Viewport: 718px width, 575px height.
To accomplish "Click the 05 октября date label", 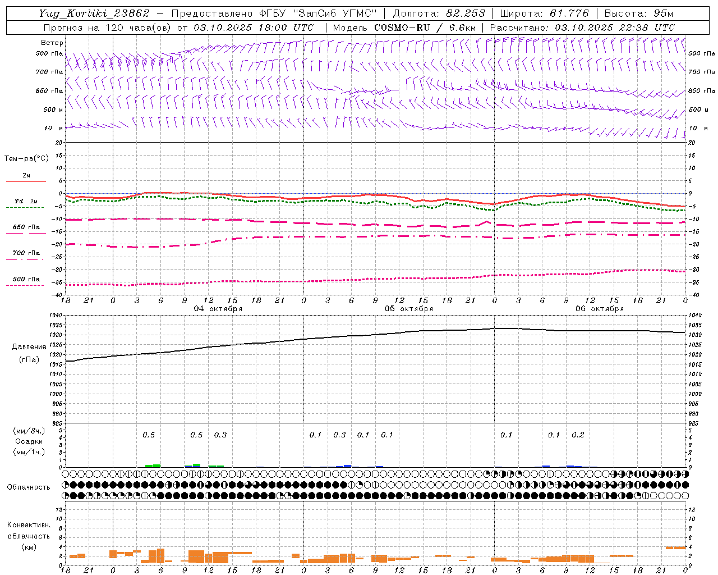I will point(409,309).
